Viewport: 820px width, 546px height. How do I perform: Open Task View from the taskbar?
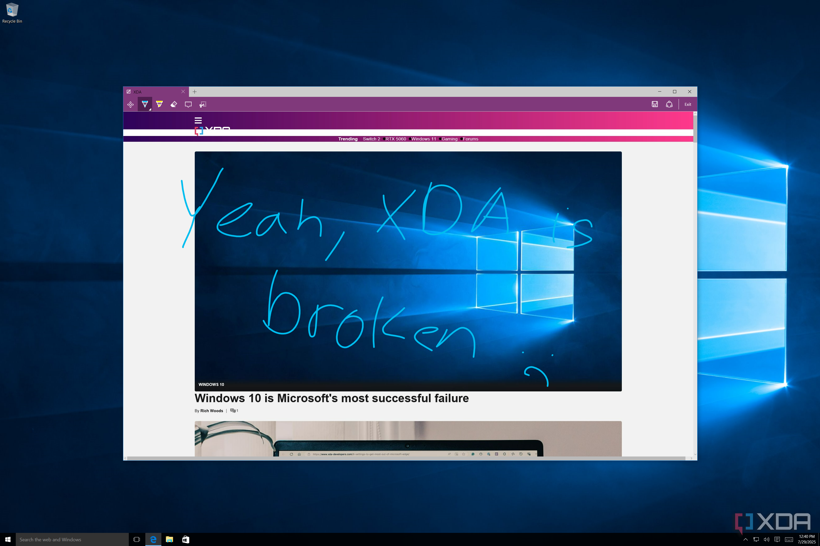click(137, 539)
